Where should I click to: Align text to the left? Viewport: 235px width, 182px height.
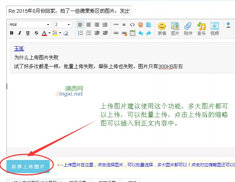click(80, 25)
